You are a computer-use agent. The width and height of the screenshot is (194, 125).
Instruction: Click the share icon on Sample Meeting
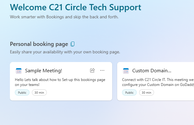coord(92,70)
